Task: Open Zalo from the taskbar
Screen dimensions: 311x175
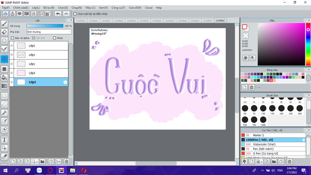Action: pyautogui.click(x=39, y=170)
